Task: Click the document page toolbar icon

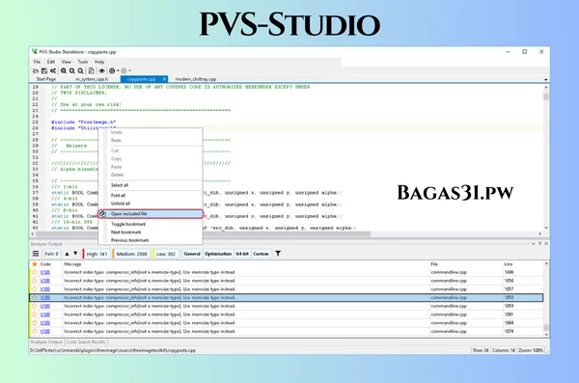Action: click(x=91, y=71)
